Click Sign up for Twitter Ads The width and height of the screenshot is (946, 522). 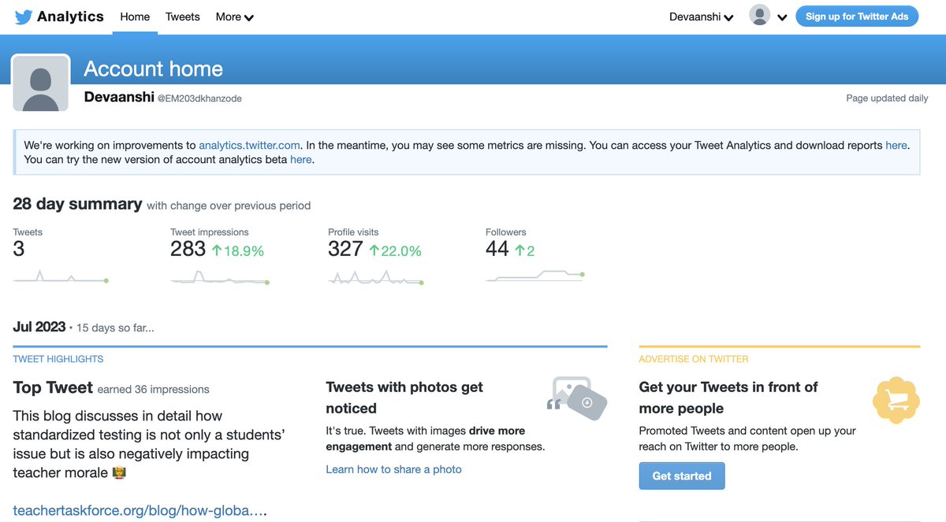[857, 16]
